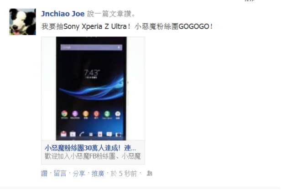
Task: Click the Chrome icon in the phone image
Action: [x=64, y=114]
